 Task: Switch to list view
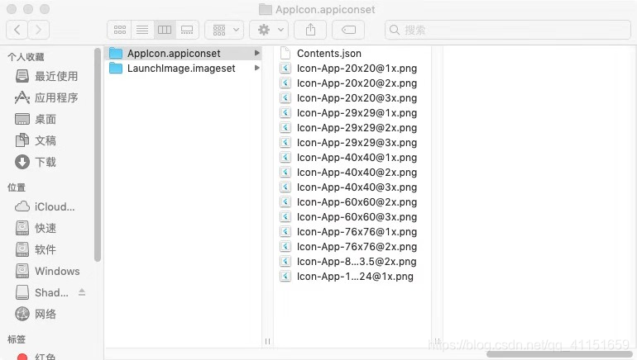[142, 30]
